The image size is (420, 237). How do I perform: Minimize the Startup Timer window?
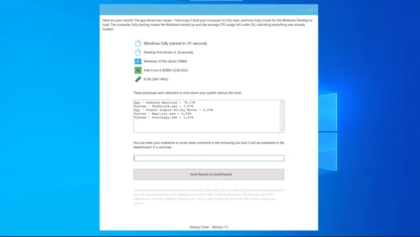[x=299, y=10]
